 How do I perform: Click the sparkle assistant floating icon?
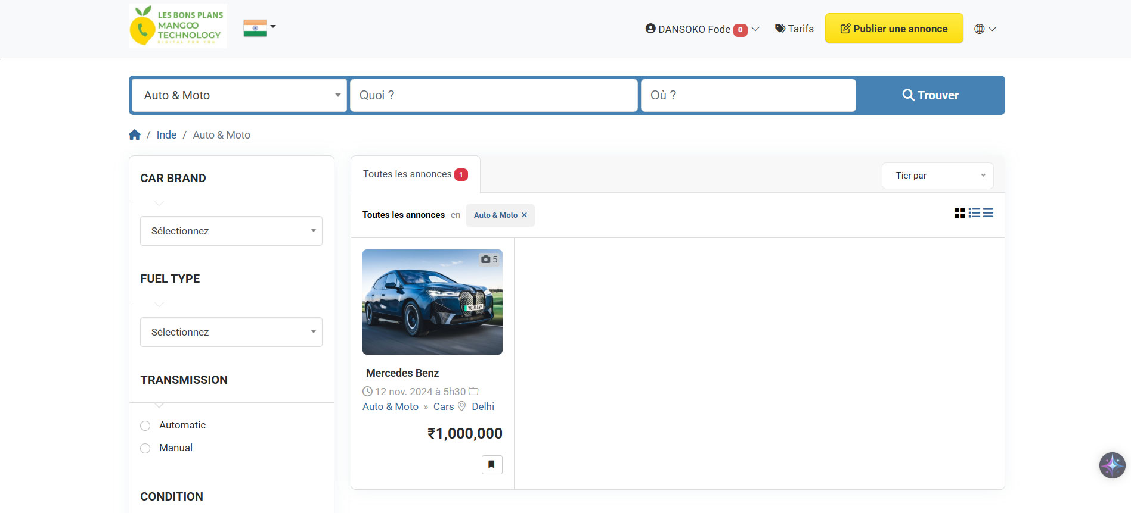[x=1112, y=465]
